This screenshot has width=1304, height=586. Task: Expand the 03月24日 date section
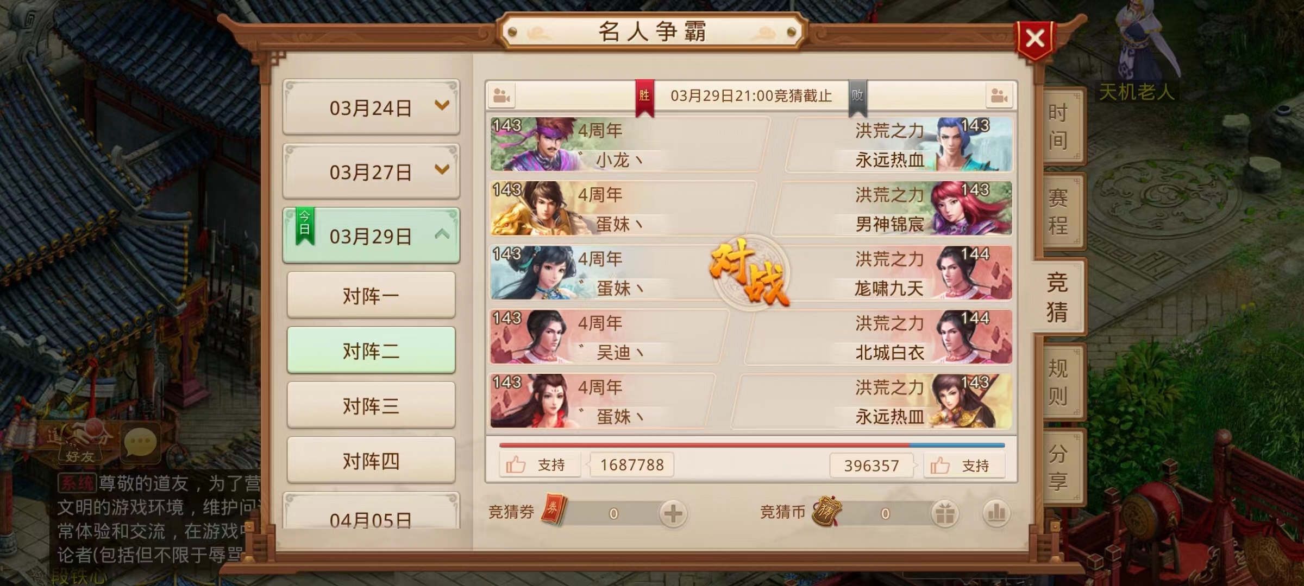[x=371, y=107]
